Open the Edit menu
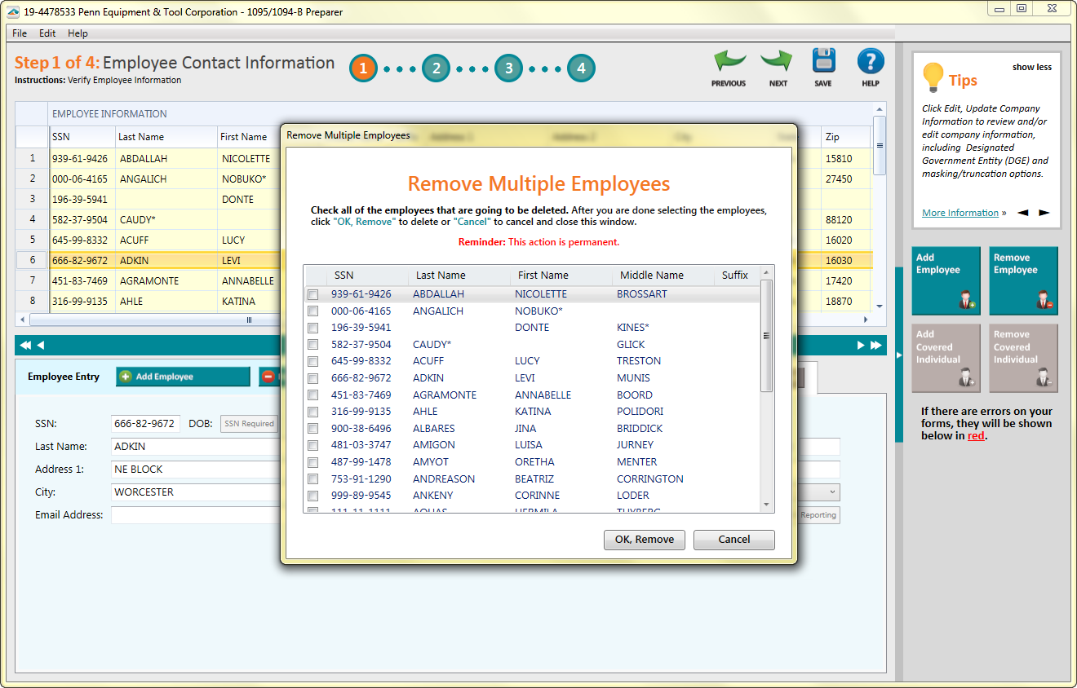 47,33
